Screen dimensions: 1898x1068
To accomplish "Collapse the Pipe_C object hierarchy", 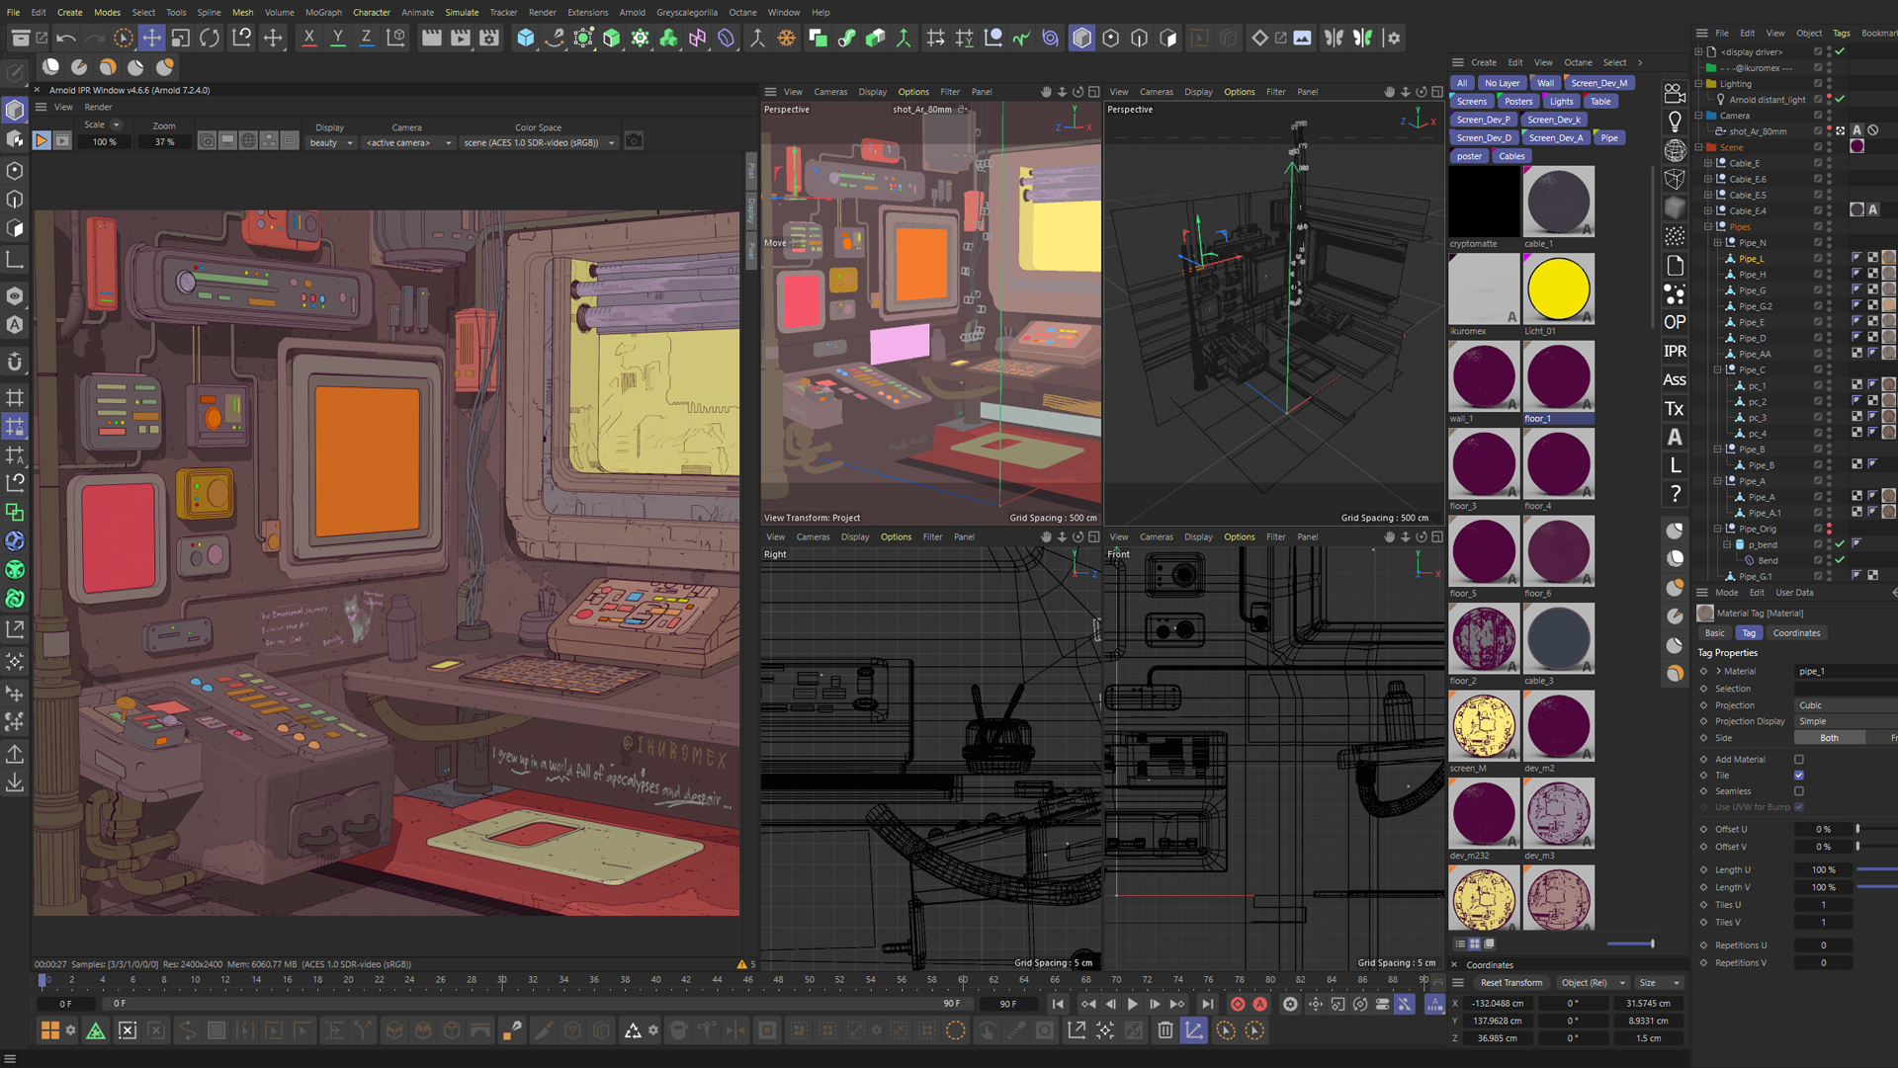I will coord(1718,370).
